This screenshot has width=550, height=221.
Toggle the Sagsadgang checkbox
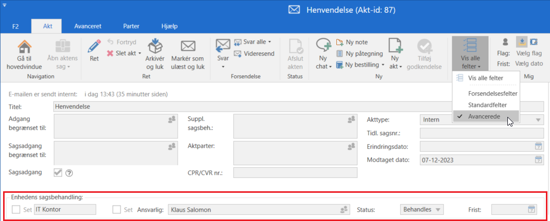click(58, 173)
